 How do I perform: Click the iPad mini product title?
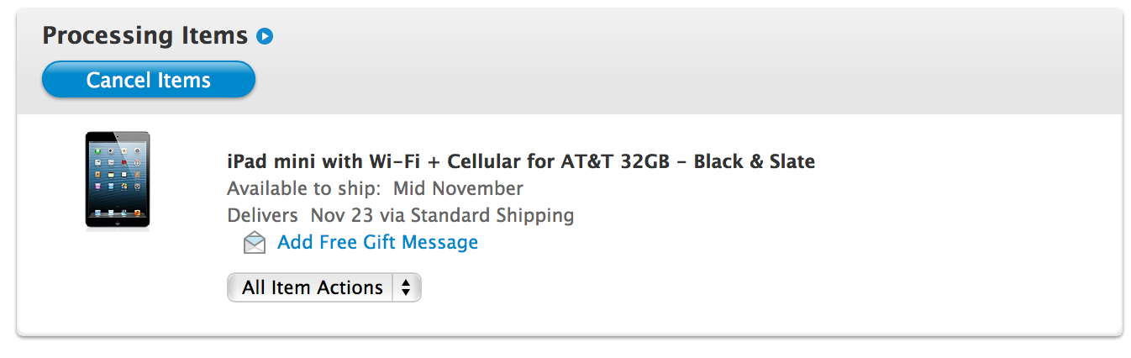[520, 161]
